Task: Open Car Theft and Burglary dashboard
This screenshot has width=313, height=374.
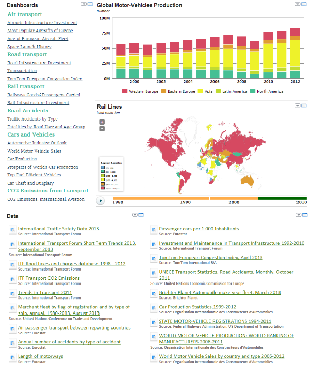Action: 30,183
